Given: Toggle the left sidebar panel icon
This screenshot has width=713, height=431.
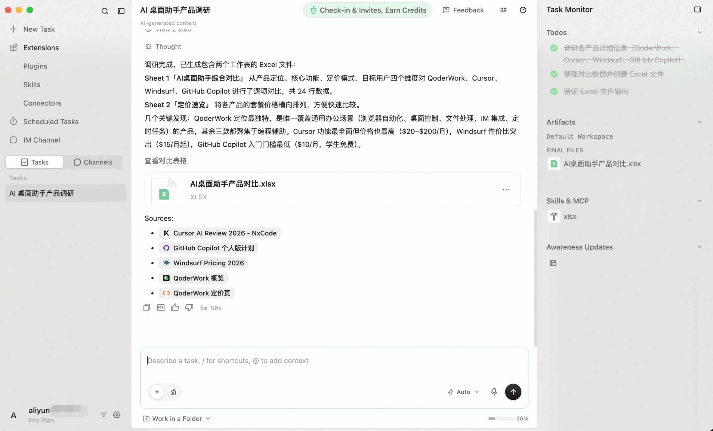Looking at the screenshot, I should point(121,11).
